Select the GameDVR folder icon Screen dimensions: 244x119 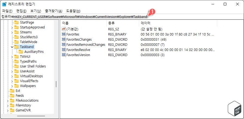coord(12,110)
